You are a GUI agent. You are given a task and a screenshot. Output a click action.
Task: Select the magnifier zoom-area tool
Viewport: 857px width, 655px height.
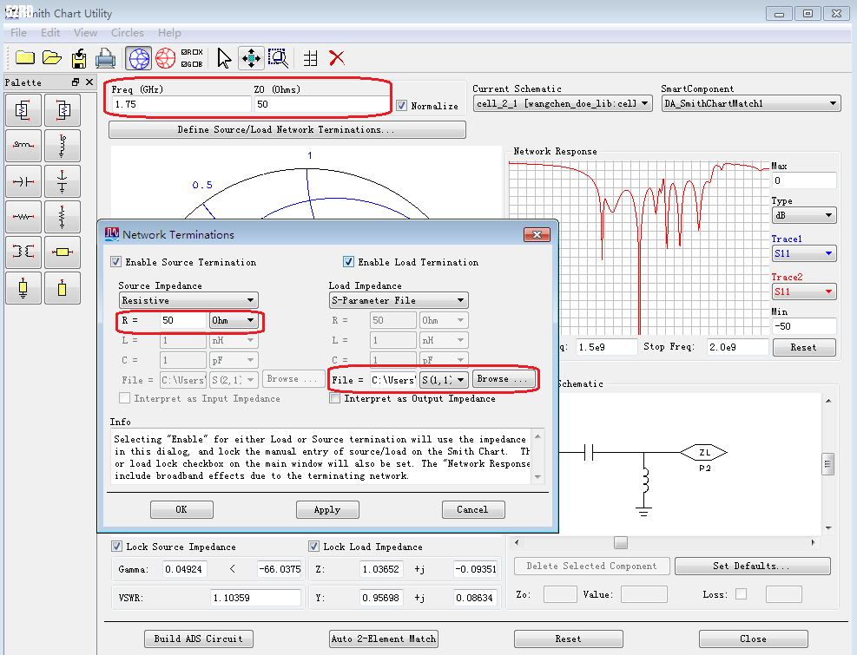pos(278,58)
